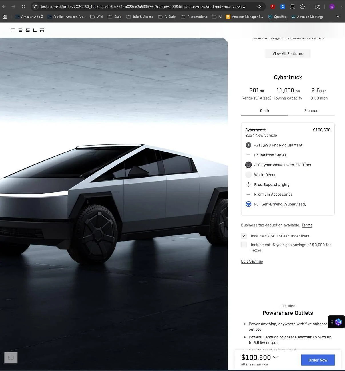Expand the $100,500 price chevron
Image resolution: width=345 pixels, height=371 pixels.
(275, 357)
